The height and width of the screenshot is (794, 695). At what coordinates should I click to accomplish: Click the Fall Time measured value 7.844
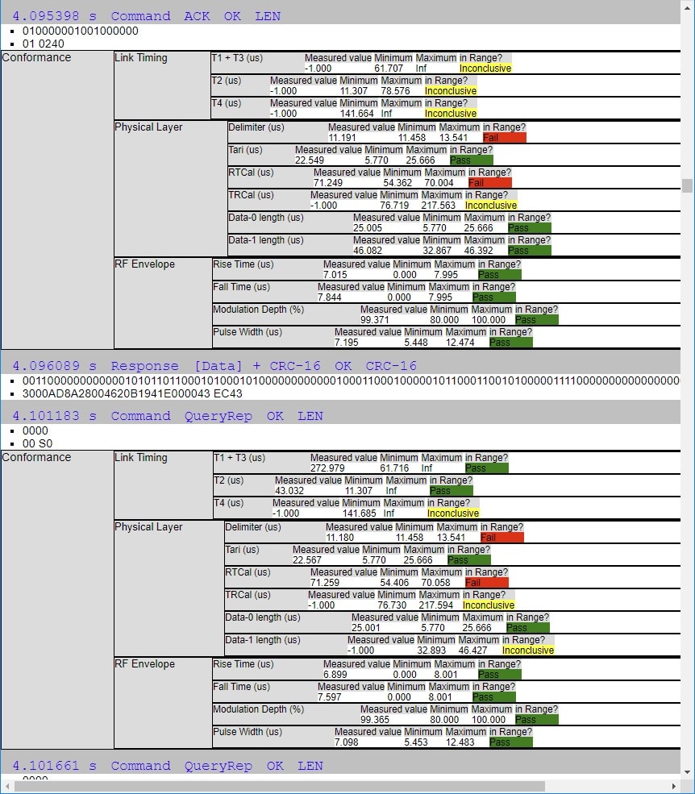point(329,297)
